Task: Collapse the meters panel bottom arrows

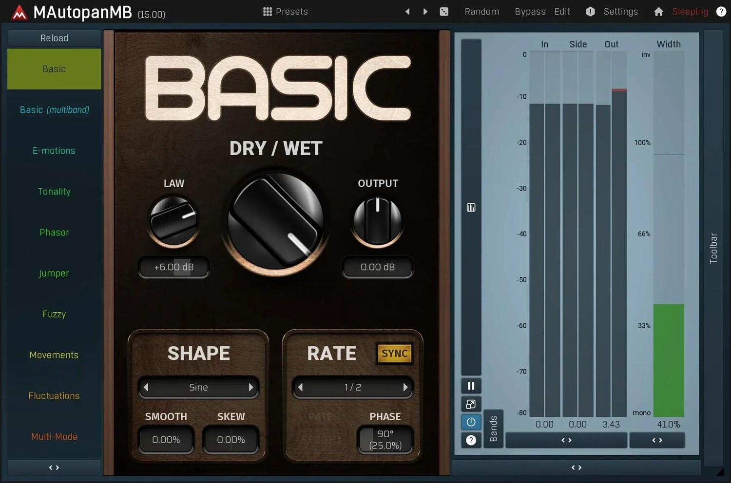Action: 577,467
